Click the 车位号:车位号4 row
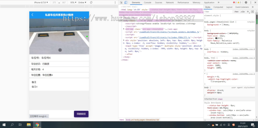The image size is (258, 128). click(x=59, y=58)
